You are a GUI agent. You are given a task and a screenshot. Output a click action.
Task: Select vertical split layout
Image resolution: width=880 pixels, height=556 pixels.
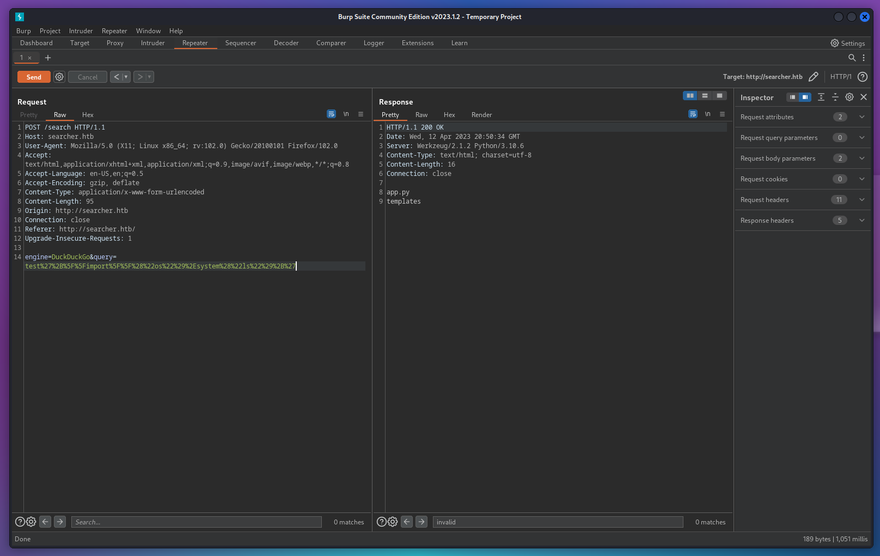(x=705, y=96)
